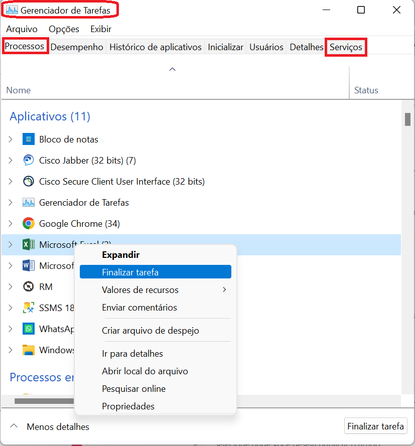Expand the Cisco Jabber process group
The width and height of the screenshot is (415, 446).
[11, 160]
